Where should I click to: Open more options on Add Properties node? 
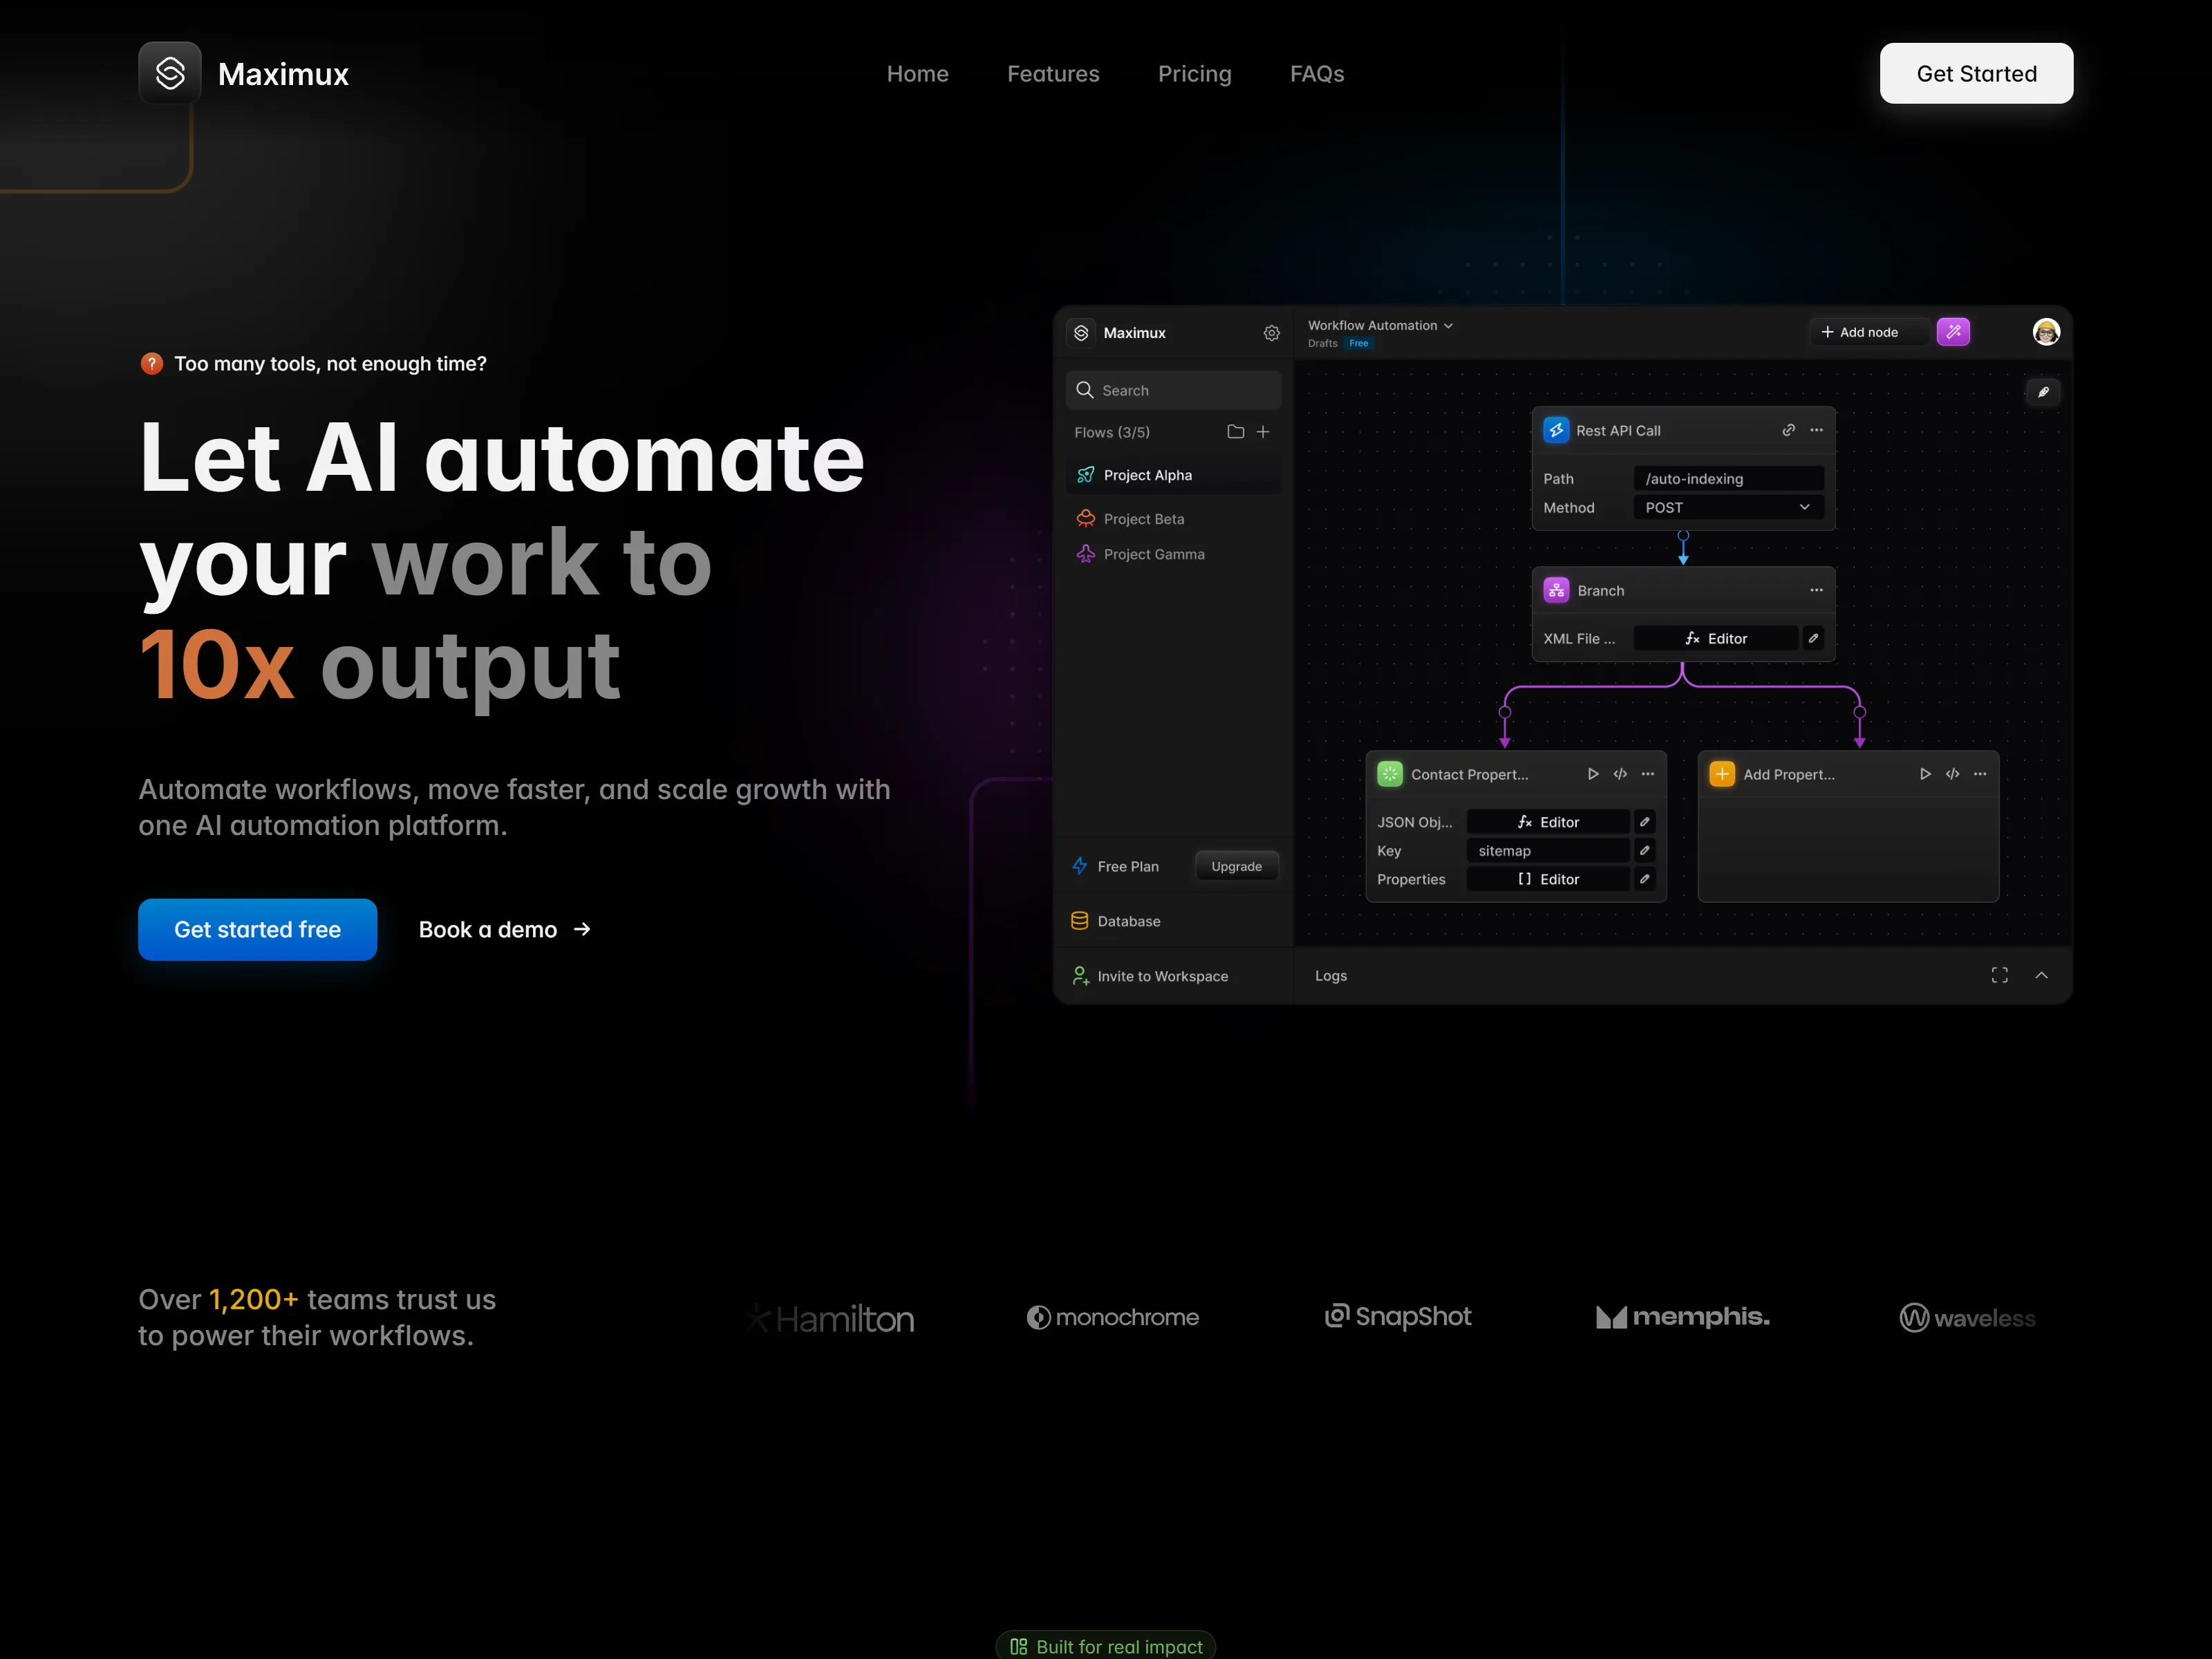click(x=1979, y=774)
